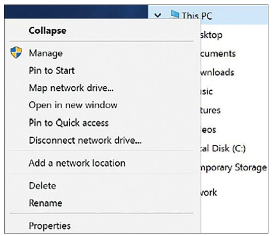Viewport: 279px width, 236px height.
Task: Click the This PC computer icon
Action: pyautogui.click(x=175, y=15)
